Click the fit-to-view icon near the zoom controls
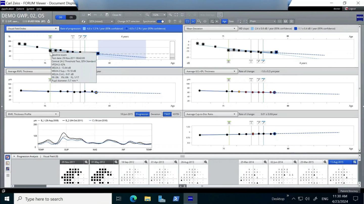364x204 pixels. pyautogui.click(x=176, y=15)
